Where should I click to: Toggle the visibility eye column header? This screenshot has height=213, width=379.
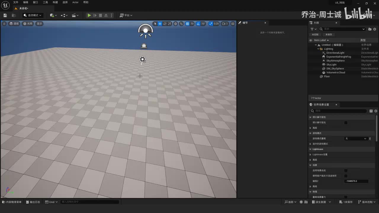click(311, 40)
